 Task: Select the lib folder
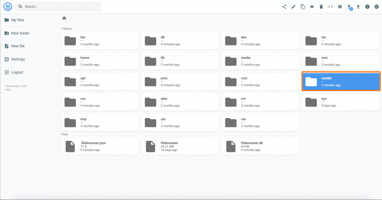tap(180, 61)
